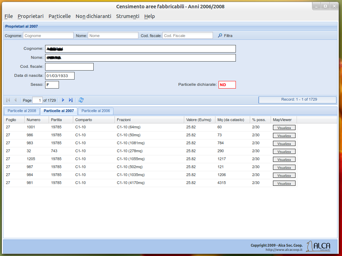Click the ALCA logo
The height and width of the screenshot is (256, 342).
(x=318, y=246)
